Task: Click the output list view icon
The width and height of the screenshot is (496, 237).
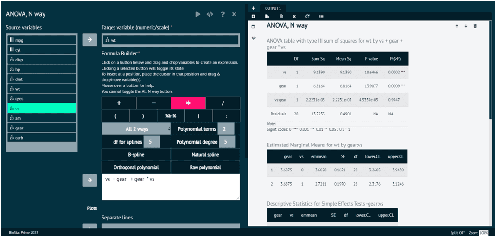Action: coord(321,17)
